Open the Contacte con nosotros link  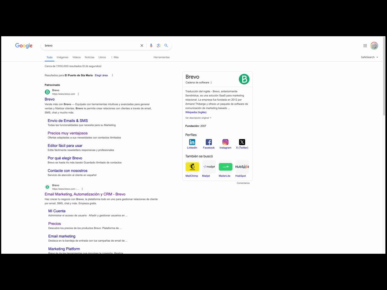click(67, 171)
